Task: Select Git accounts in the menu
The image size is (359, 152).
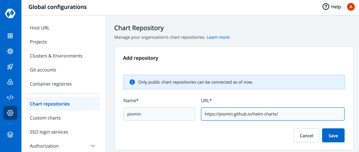Action: tap(43, 70)
